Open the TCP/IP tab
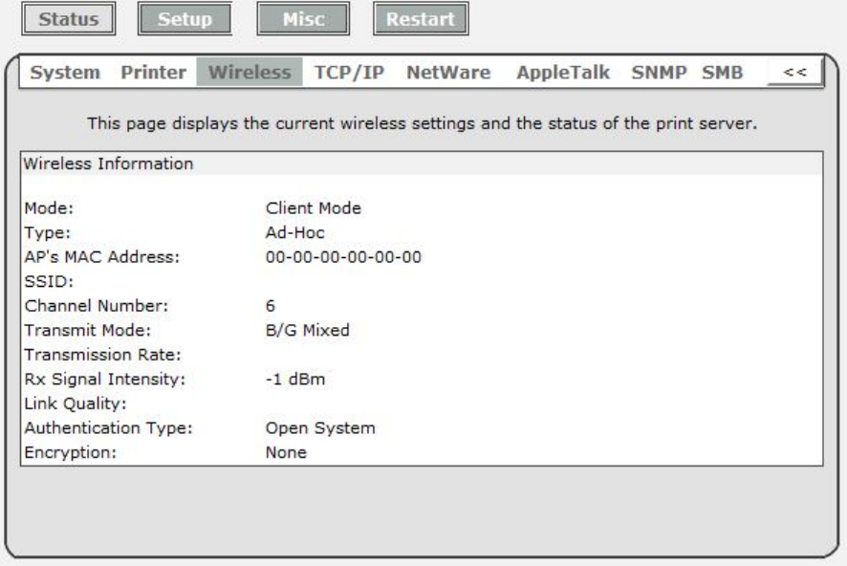The height and width of the screenshot is (566, 847). [x=350, y=72]
